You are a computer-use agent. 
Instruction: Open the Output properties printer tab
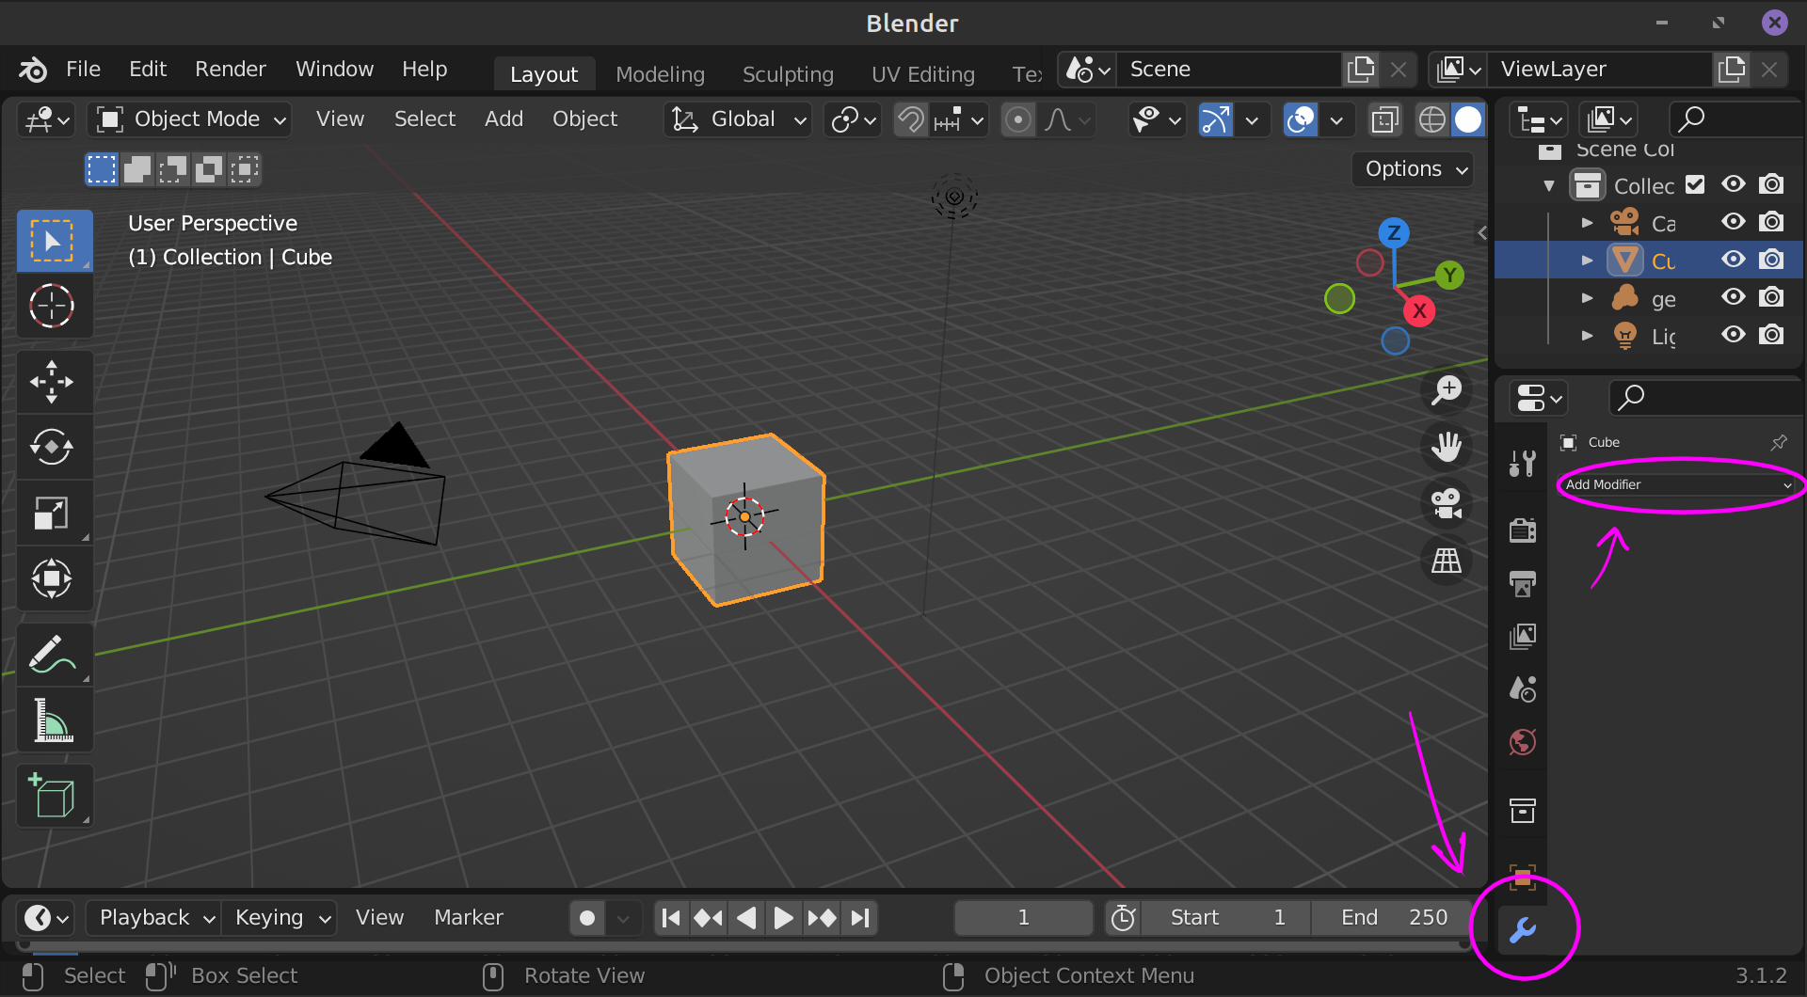pos(1523,583)
